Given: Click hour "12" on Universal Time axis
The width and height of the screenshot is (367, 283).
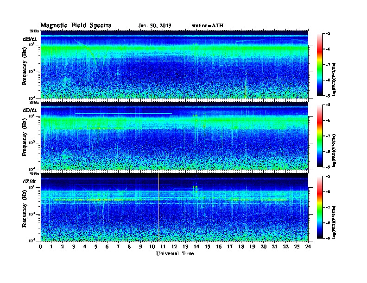Looking at the screenshot, I should click(174, 247).
